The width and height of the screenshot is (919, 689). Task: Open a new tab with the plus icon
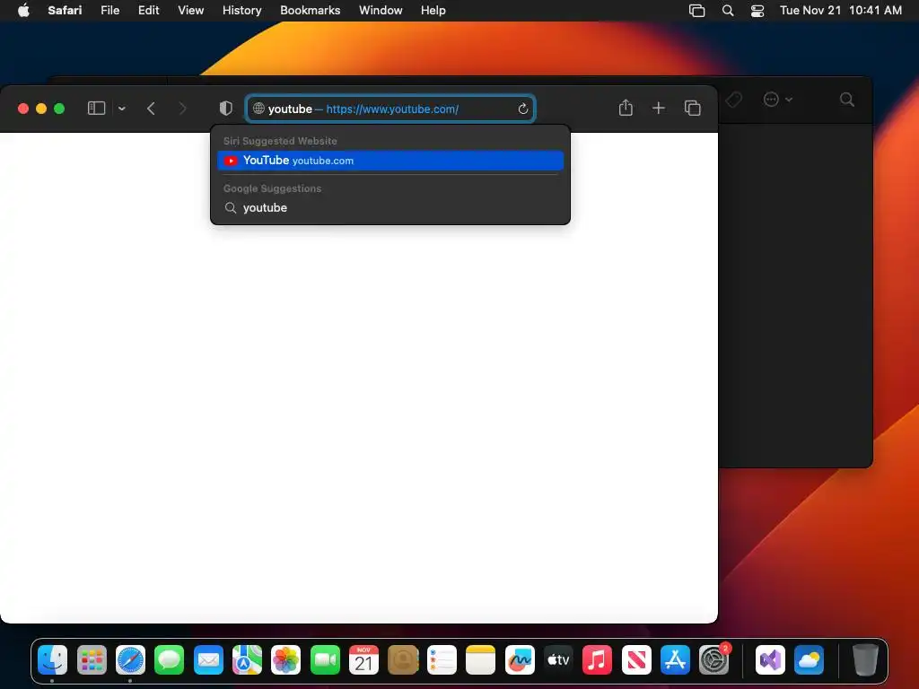point(659,108)
